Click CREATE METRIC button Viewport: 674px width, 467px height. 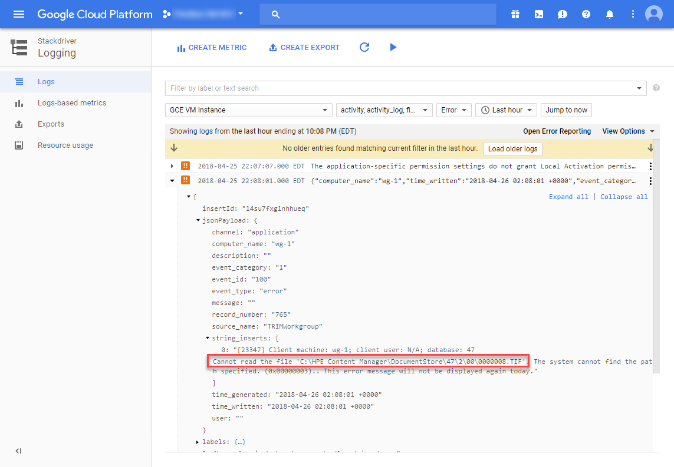[x=212, y=48]
